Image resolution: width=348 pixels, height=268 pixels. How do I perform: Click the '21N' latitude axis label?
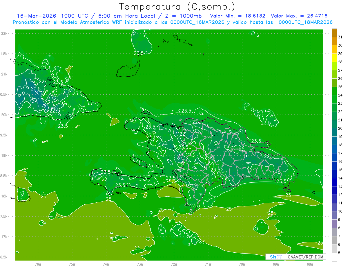coord(5,74)
